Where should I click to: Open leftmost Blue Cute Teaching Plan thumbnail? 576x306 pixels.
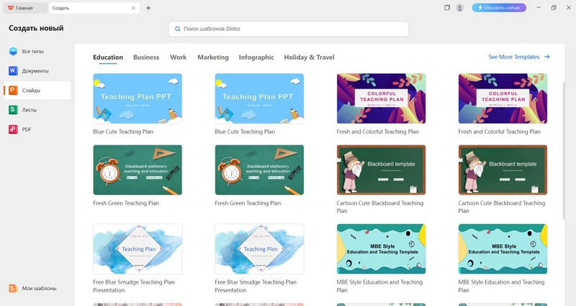pos(138,99)
